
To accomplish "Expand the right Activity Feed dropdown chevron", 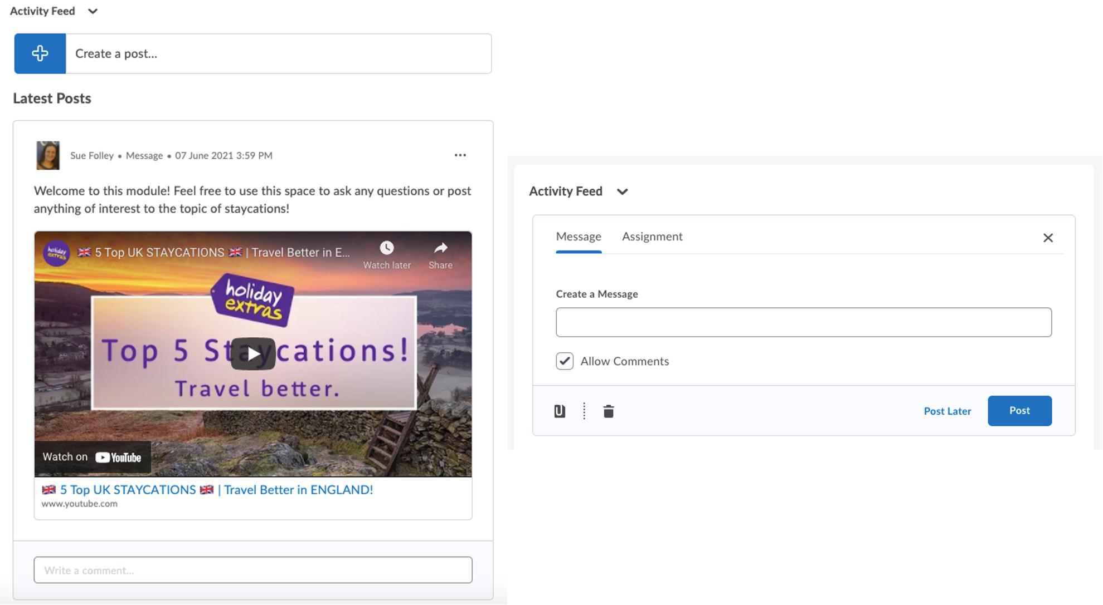I will coord(623,192).
